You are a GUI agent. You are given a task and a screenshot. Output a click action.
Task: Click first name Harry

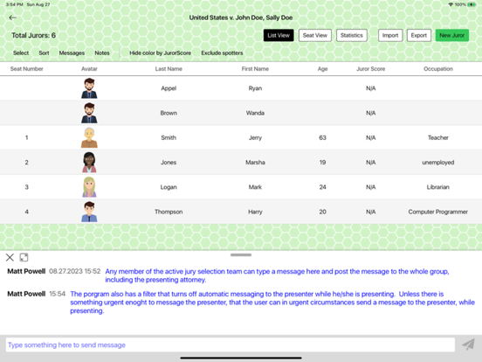point(255,212)
